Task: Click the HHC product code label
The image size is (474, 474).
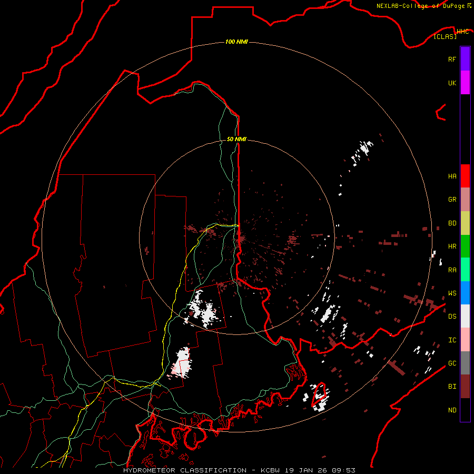Action: point(463,32)
